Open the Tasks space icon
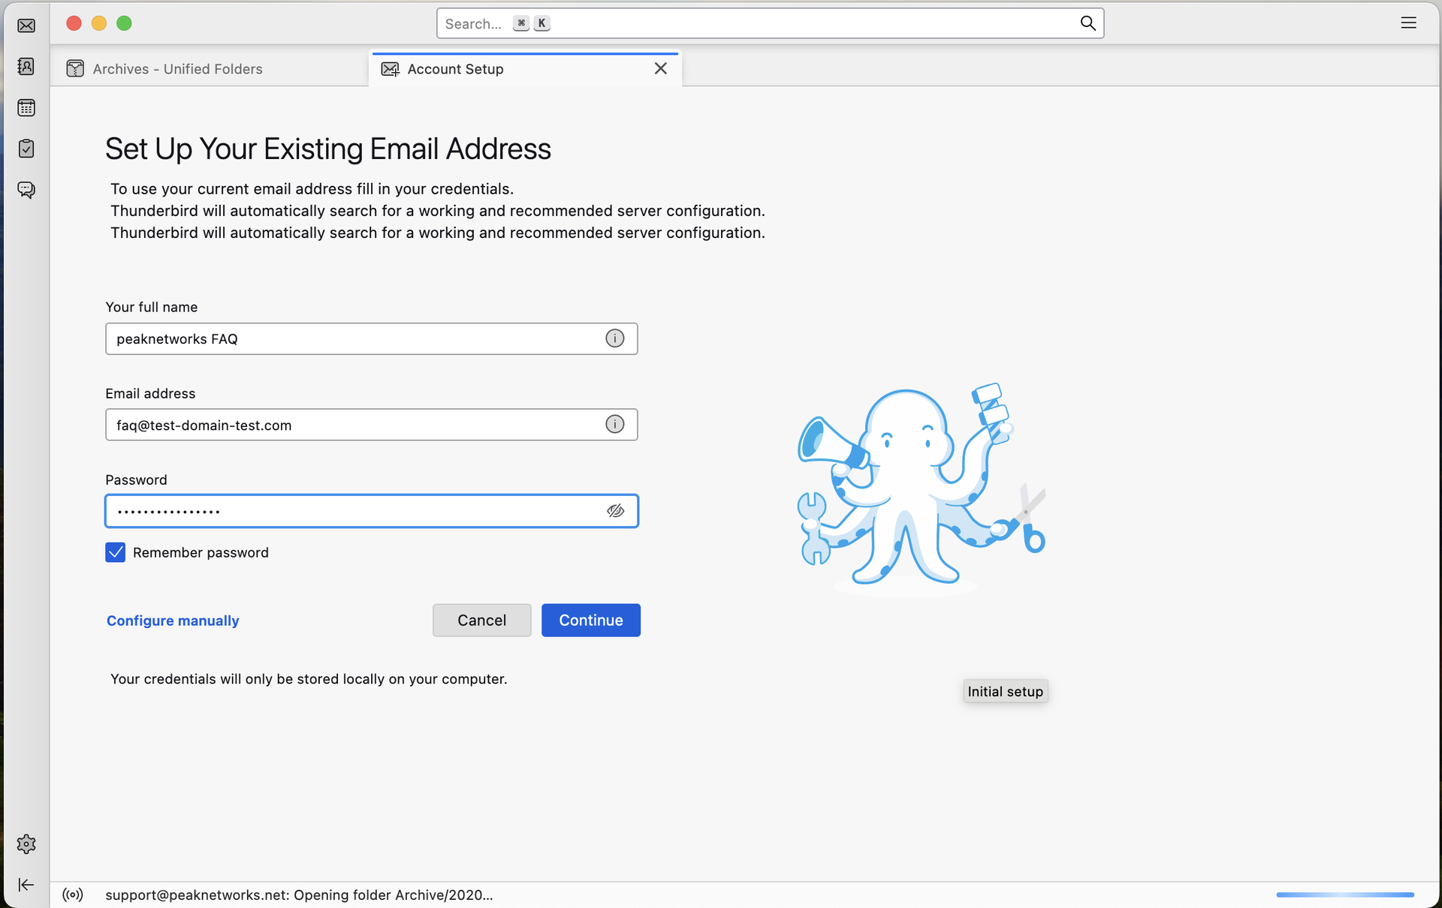This screenshot has width=1442, height=908. pyautogui.click(x=26, y=149)
